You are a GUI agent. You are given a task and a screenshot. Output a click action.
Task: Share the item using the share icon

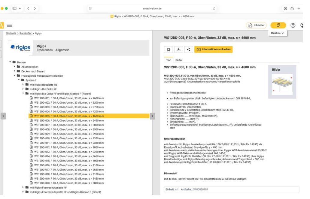click(189, 49)
